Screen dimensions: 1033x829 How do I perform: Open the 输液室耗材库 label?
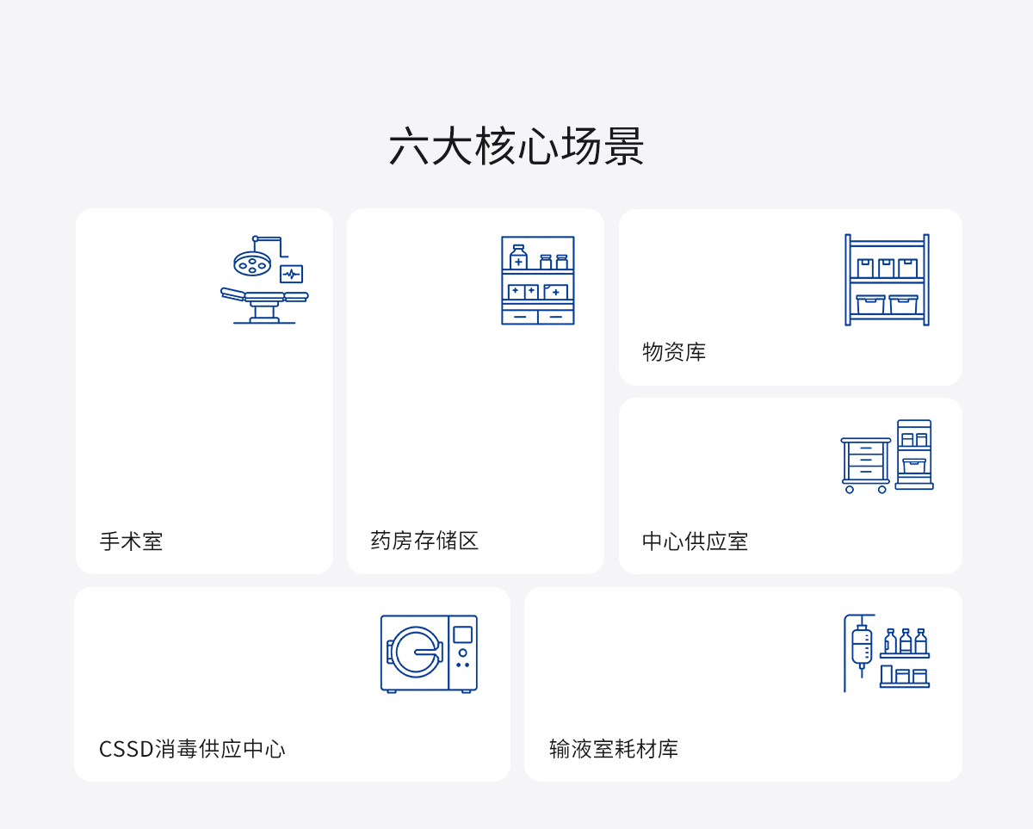(x=614, y=749)
